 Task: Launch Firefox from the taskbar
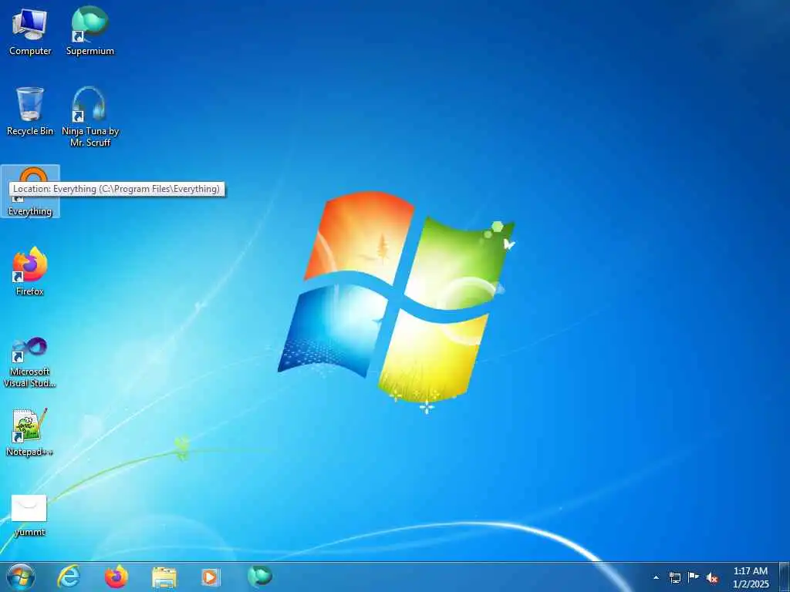click(116, 577)
